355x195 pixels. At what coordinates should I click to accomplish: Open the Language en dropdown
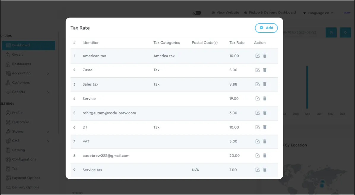tap(318, 13)
